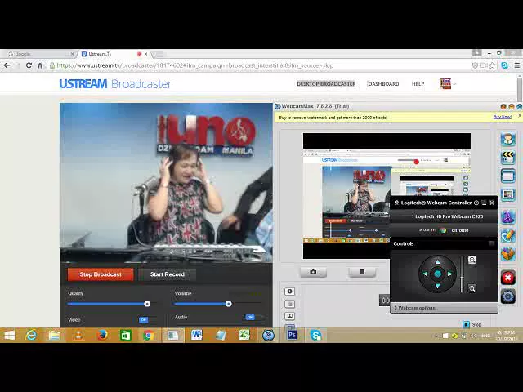Open WebcamMax orange box effects icon
The image size is (523, 392).
(x=508, y=254)
